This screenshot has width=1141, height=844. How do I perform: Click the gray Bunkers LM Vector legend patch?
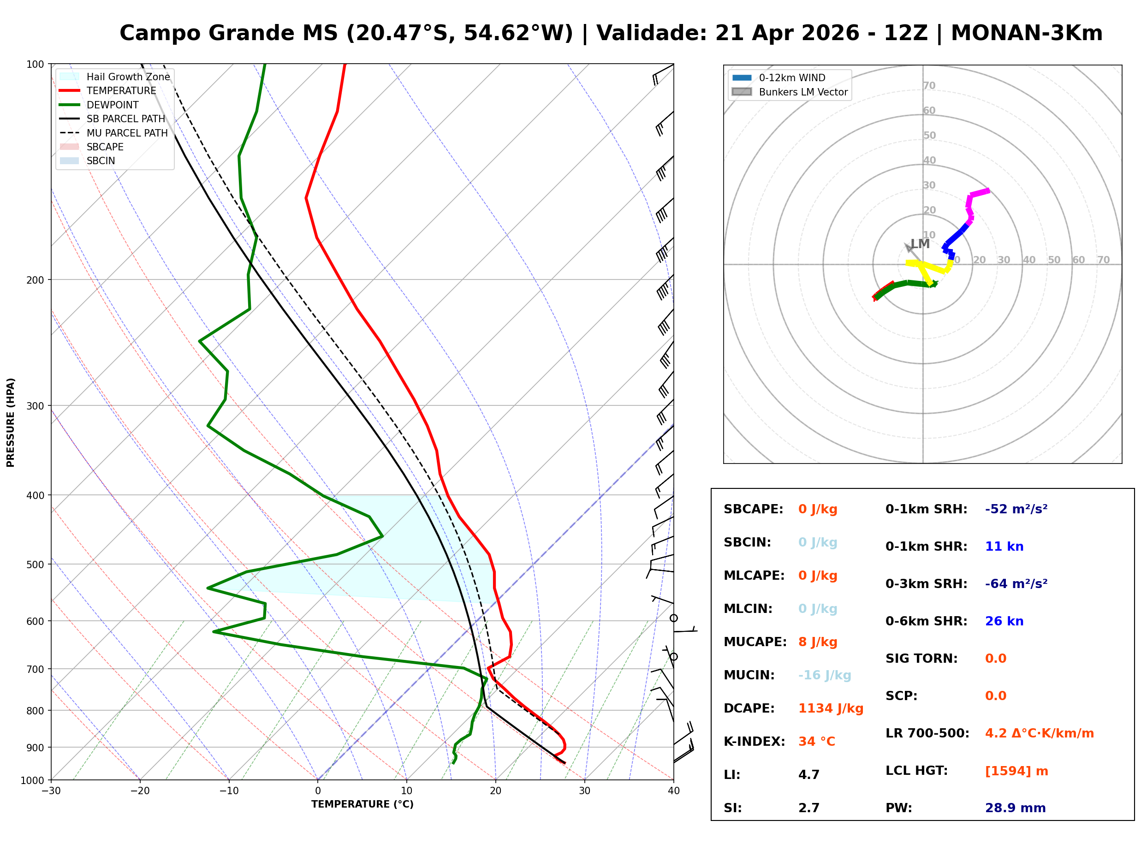[x=742, y=92]
